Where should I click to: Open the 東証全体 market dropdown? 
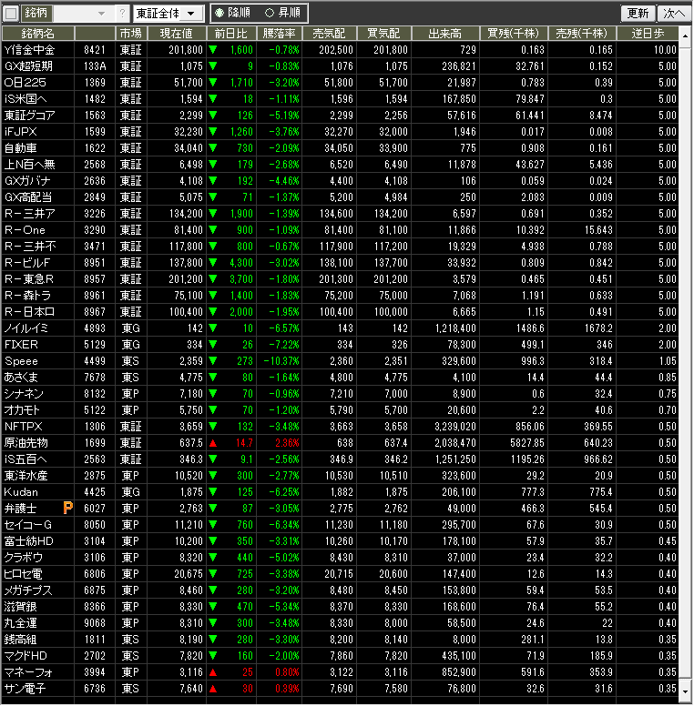[x=168, y=14]
